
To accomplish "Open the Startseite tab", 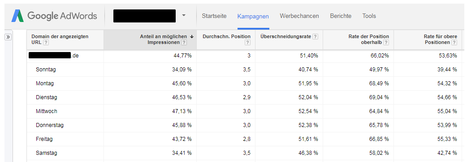I will [214, 16].
